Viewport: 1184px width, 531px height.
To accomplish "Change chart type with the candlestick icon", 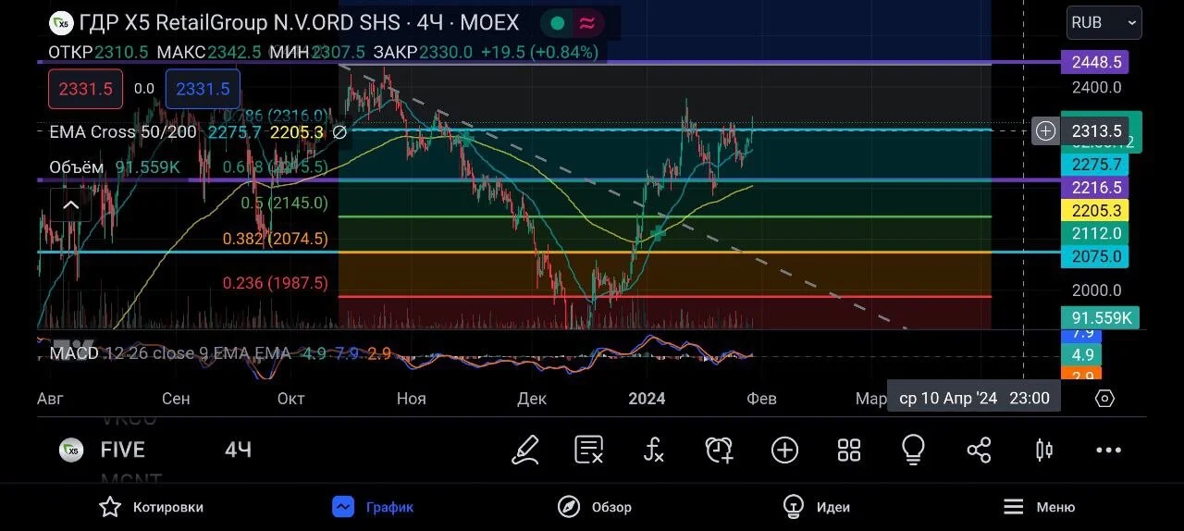I will click(1043, 450).
